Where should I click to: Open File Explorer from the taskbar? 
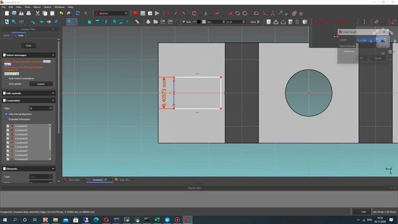(x=55, y=220)
